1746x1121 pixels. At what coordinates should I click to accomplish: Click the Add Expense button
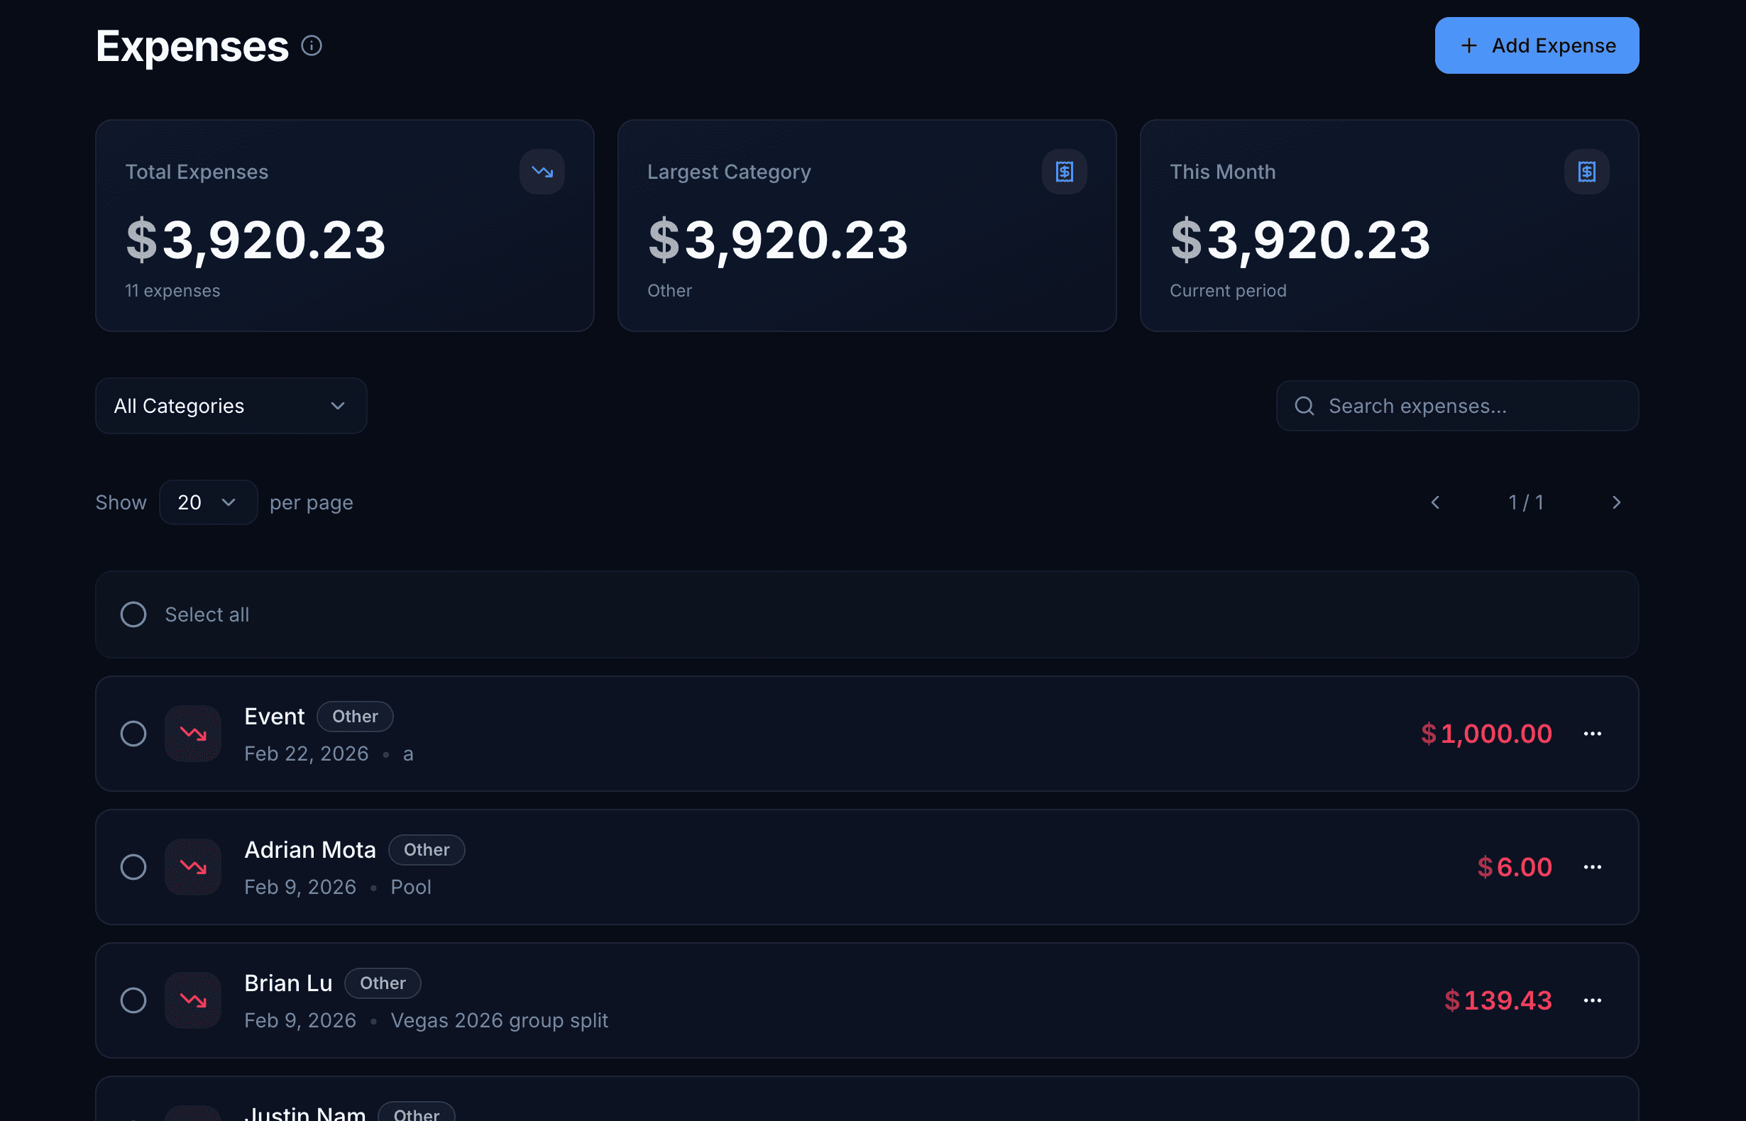point(1537,45)
